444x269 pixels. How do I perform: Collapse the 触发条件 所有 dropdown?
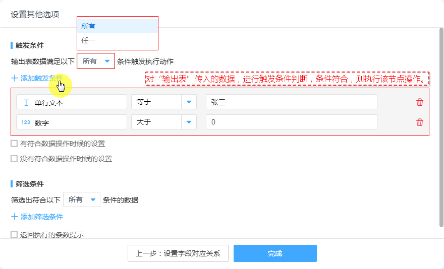(106, 61)
